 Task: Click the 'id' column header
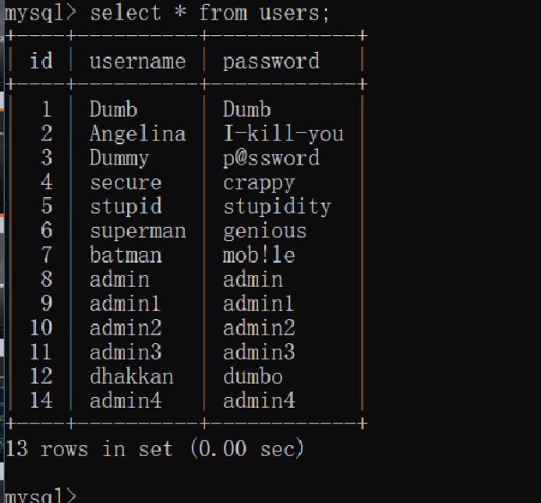pyautogui.click(x=41, y=61)
